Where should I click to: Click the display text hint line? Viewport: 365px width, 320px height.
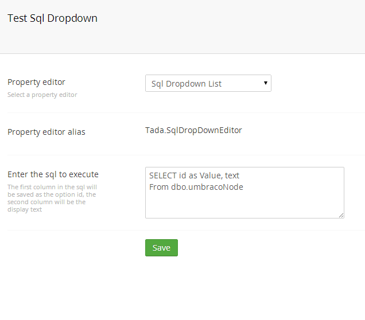pos(25,209)
